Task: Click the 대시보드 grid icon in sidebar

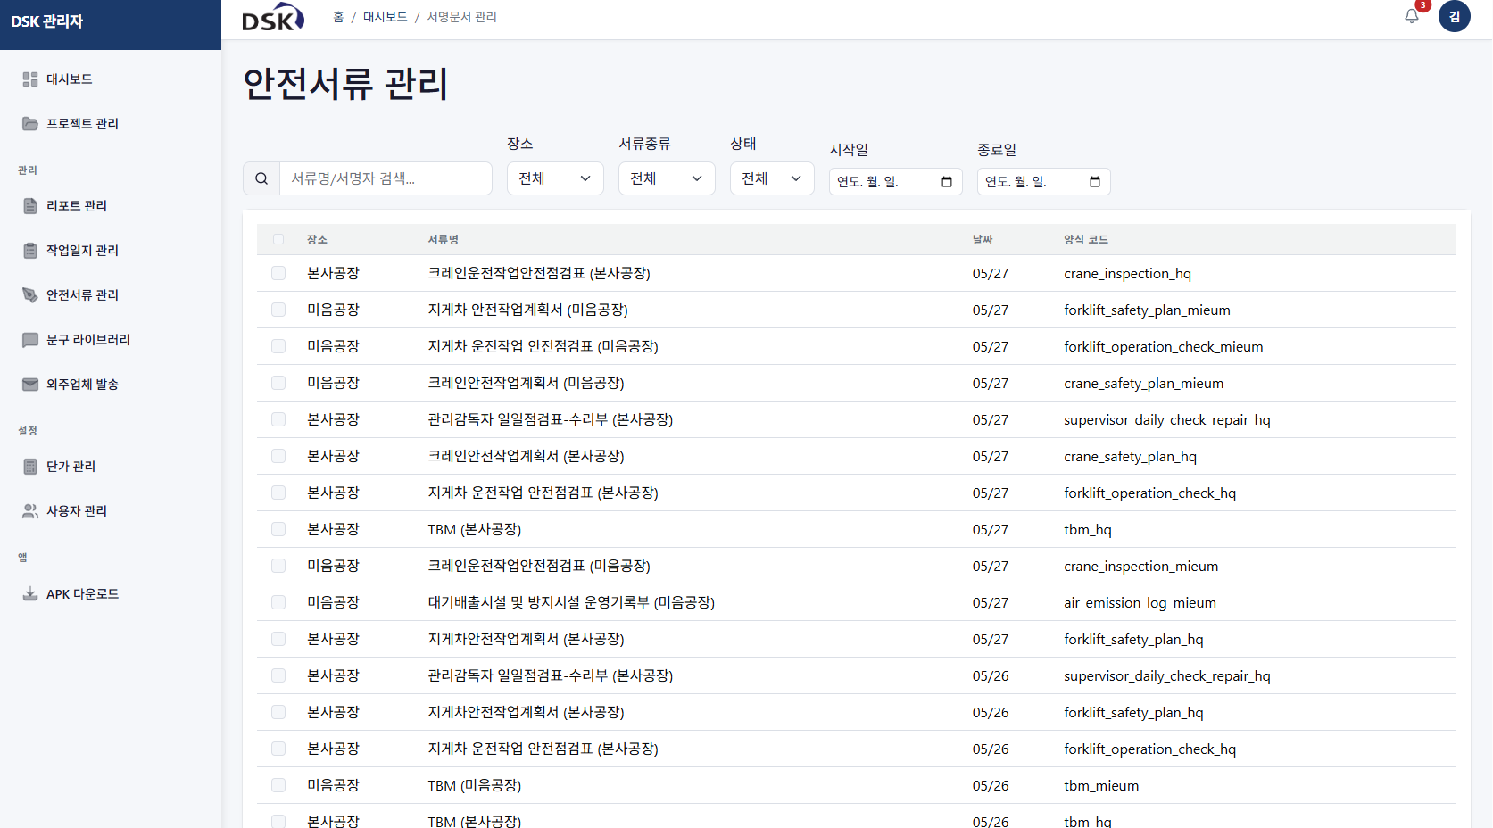Action: [x=30, y=79]
